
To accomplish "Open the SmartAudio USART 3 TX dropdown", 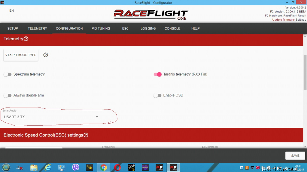I will point(51,117).
